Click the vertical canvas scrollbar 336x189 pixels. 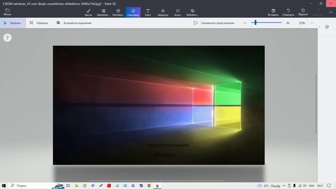[x=316, y=104]
